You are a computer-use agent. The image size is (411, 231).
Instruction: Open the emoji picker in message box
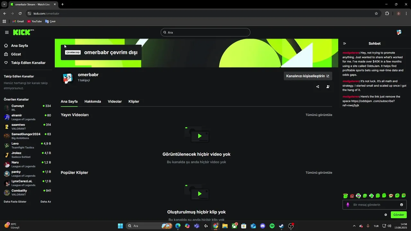(x=401, y=205)
